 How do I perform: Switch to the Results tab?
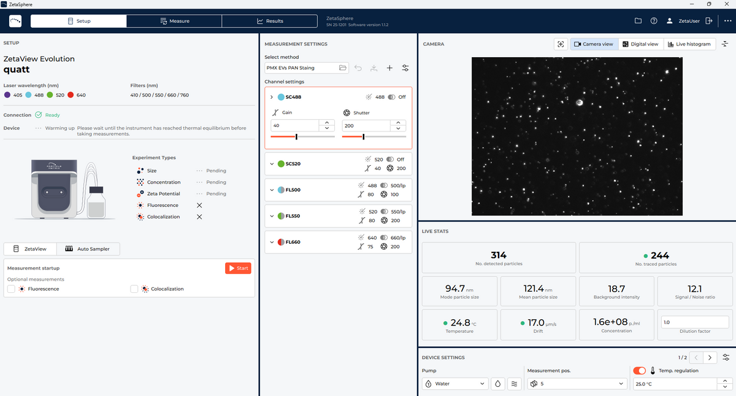coord(270,21)
